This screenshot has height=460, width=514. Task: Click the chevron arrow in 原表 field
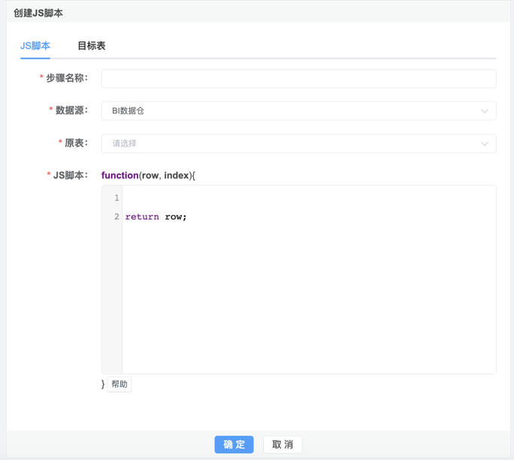pyautogui.click(x=485, y=144)
